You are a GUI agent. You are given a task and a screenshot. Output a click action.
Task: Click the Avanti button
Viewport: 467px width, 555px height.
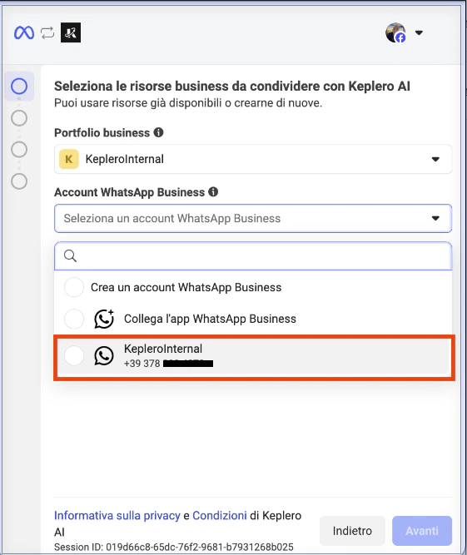[x=422, y=531]
